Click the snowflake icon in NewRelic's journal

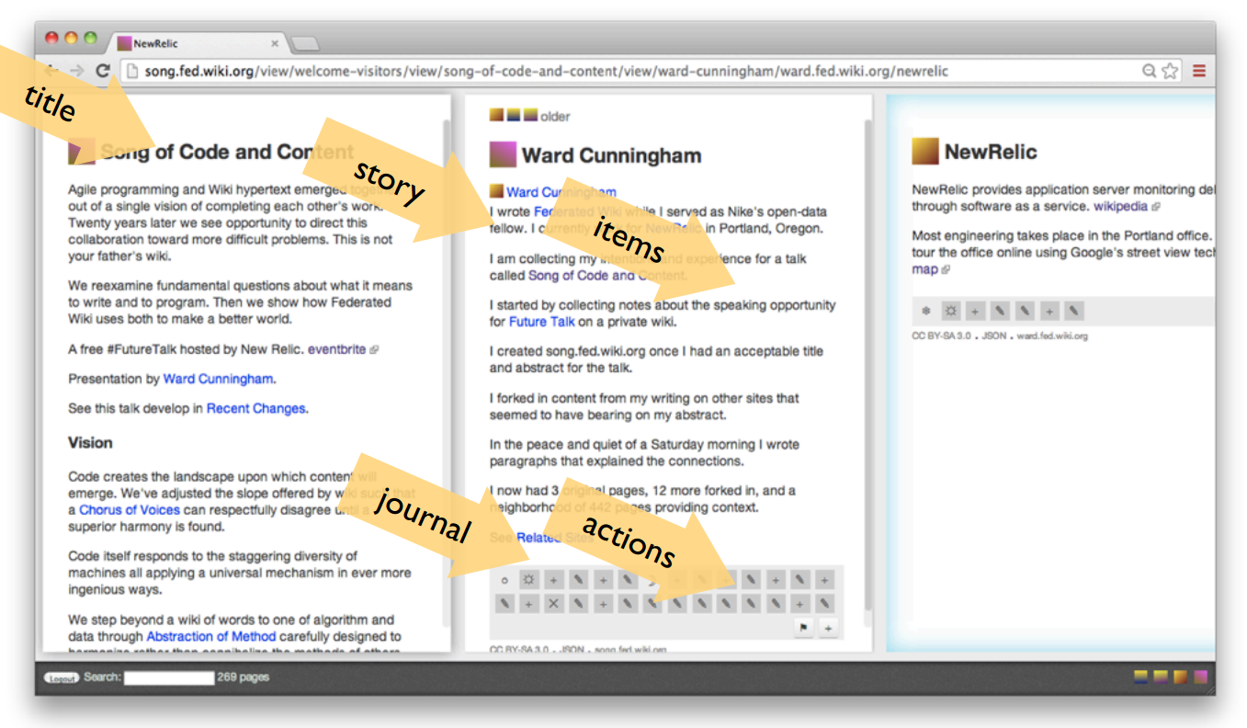click(x=926, y=311)
